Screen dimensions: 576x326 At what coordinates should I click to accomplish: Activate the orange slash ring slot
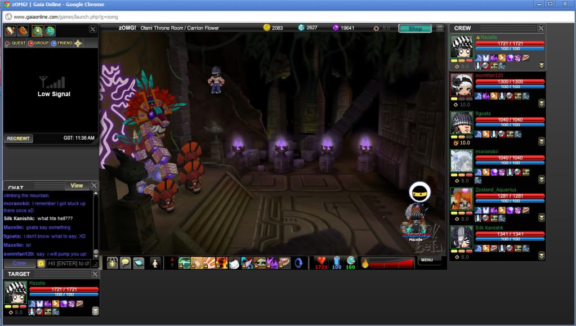pos(209,263)
